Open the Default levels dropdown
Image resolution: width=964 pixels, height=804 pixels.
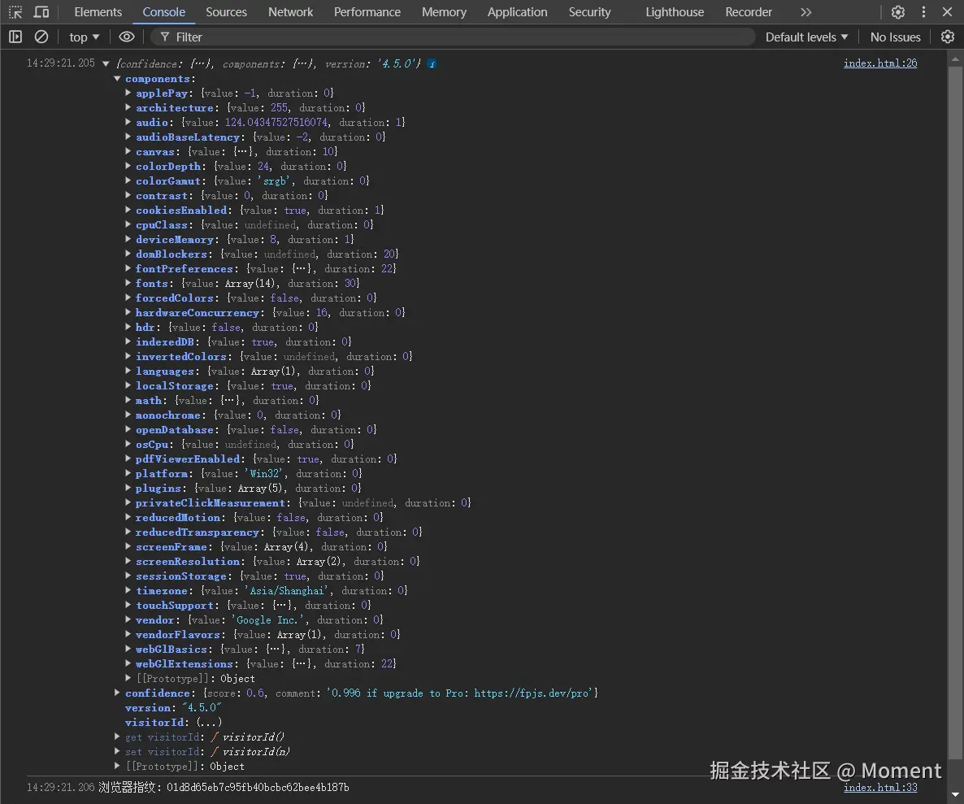tap(806, 37)
